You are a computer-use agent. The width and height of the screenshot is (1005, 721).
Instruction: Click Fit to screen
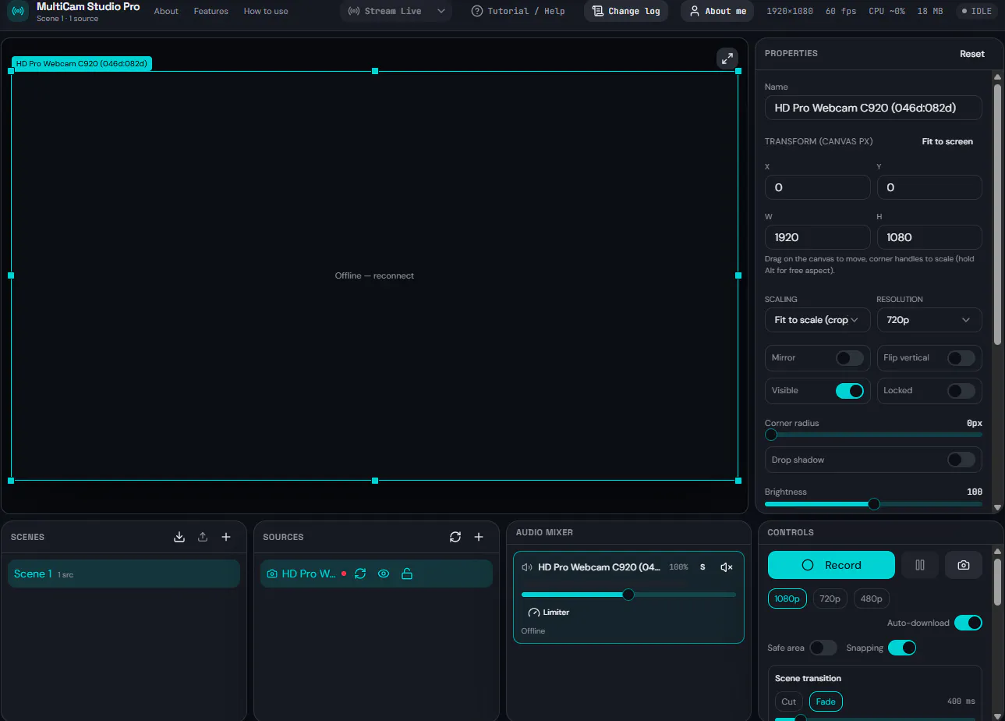(x=947, y=141)
